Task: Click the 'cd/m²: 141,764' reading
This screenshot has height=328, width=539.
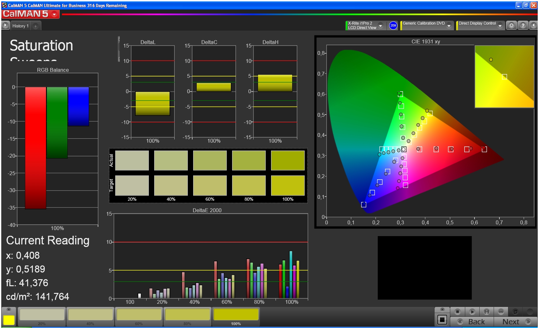Action: pyautogui.click(x=38, y=297)
